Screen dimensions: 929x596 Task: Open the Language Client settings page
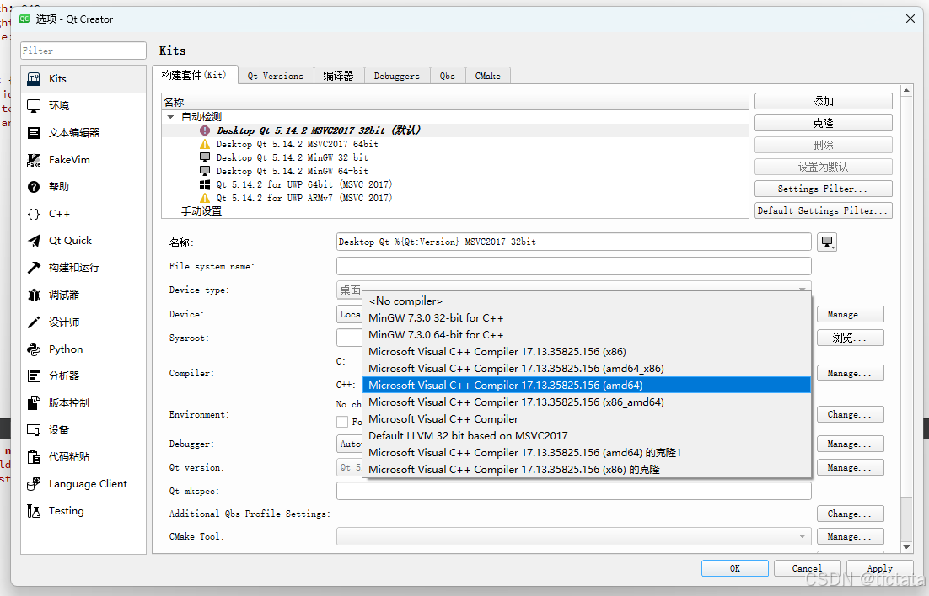(87, 483)
